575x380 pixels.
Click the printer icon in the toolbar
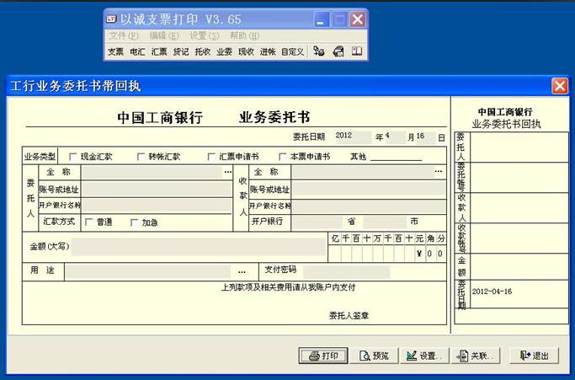coord(338,51)
